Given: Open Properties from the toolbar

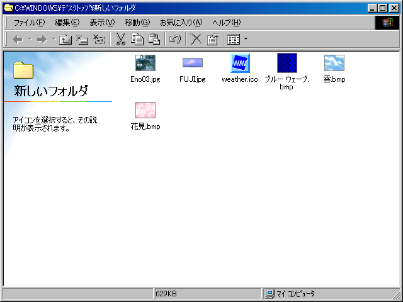Looking at the screenshot, I should (213, 40).
